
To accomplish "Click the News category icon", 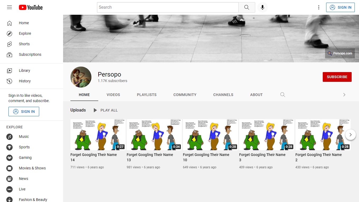I will click(9, 179).
